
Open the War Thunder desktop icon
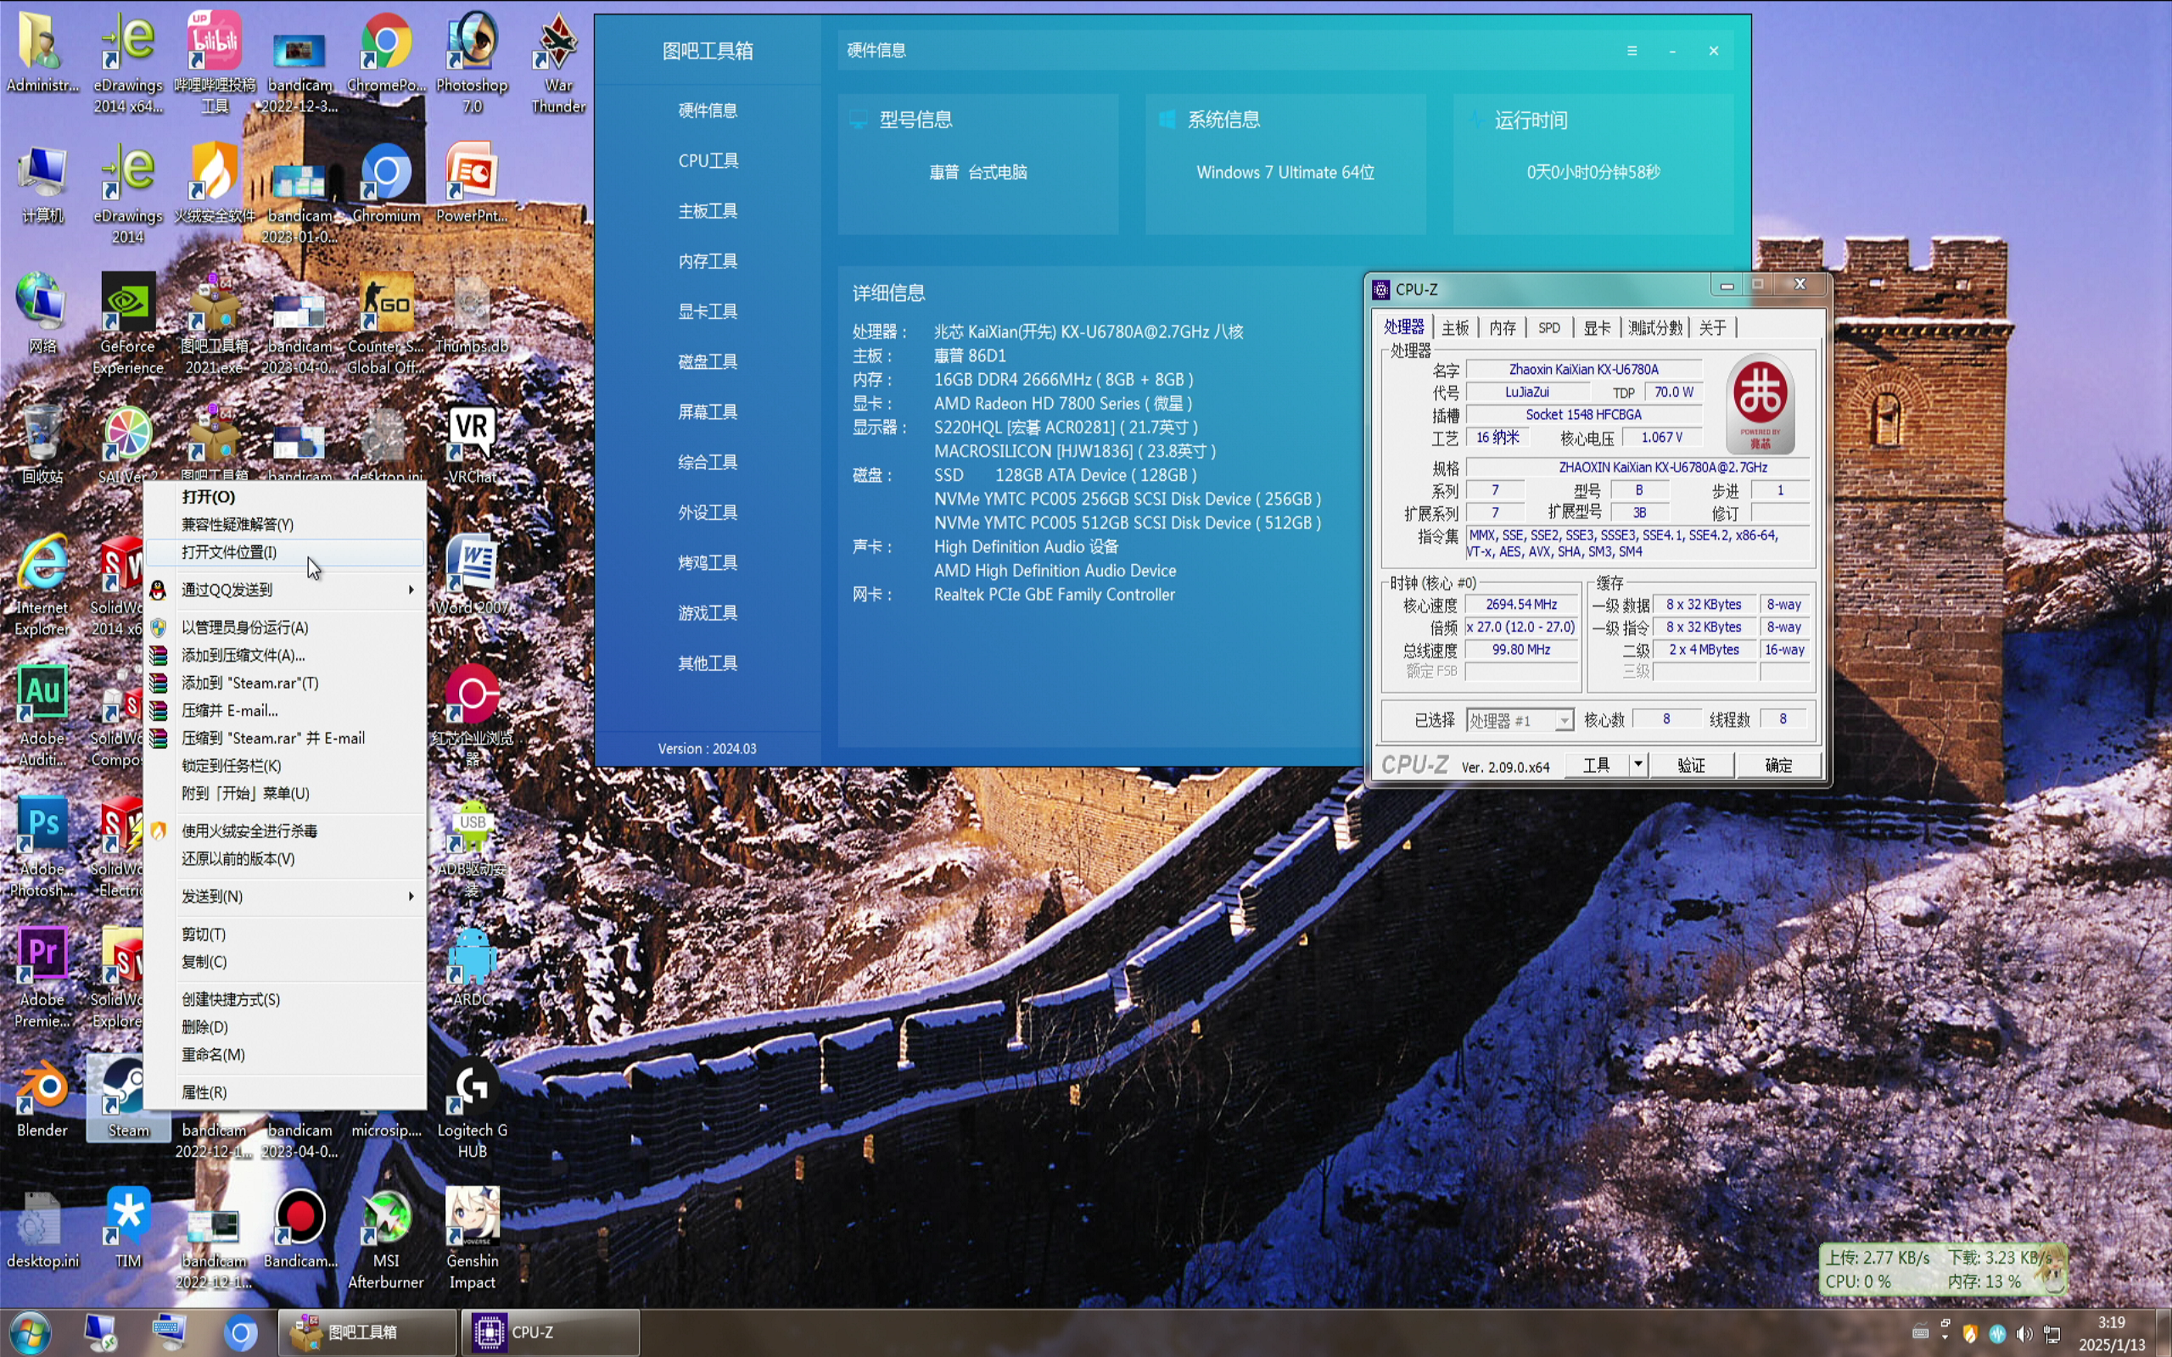(x=558, y=63)
